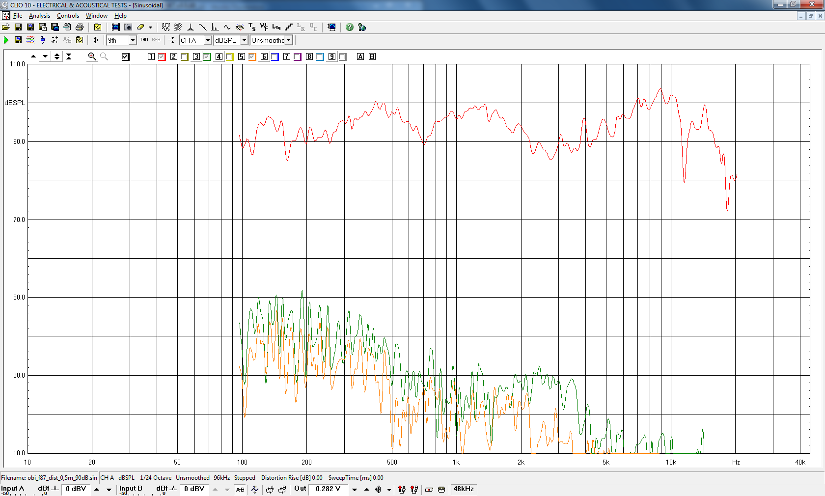Open the dropdown arrow beside the eraser icon

150,27
